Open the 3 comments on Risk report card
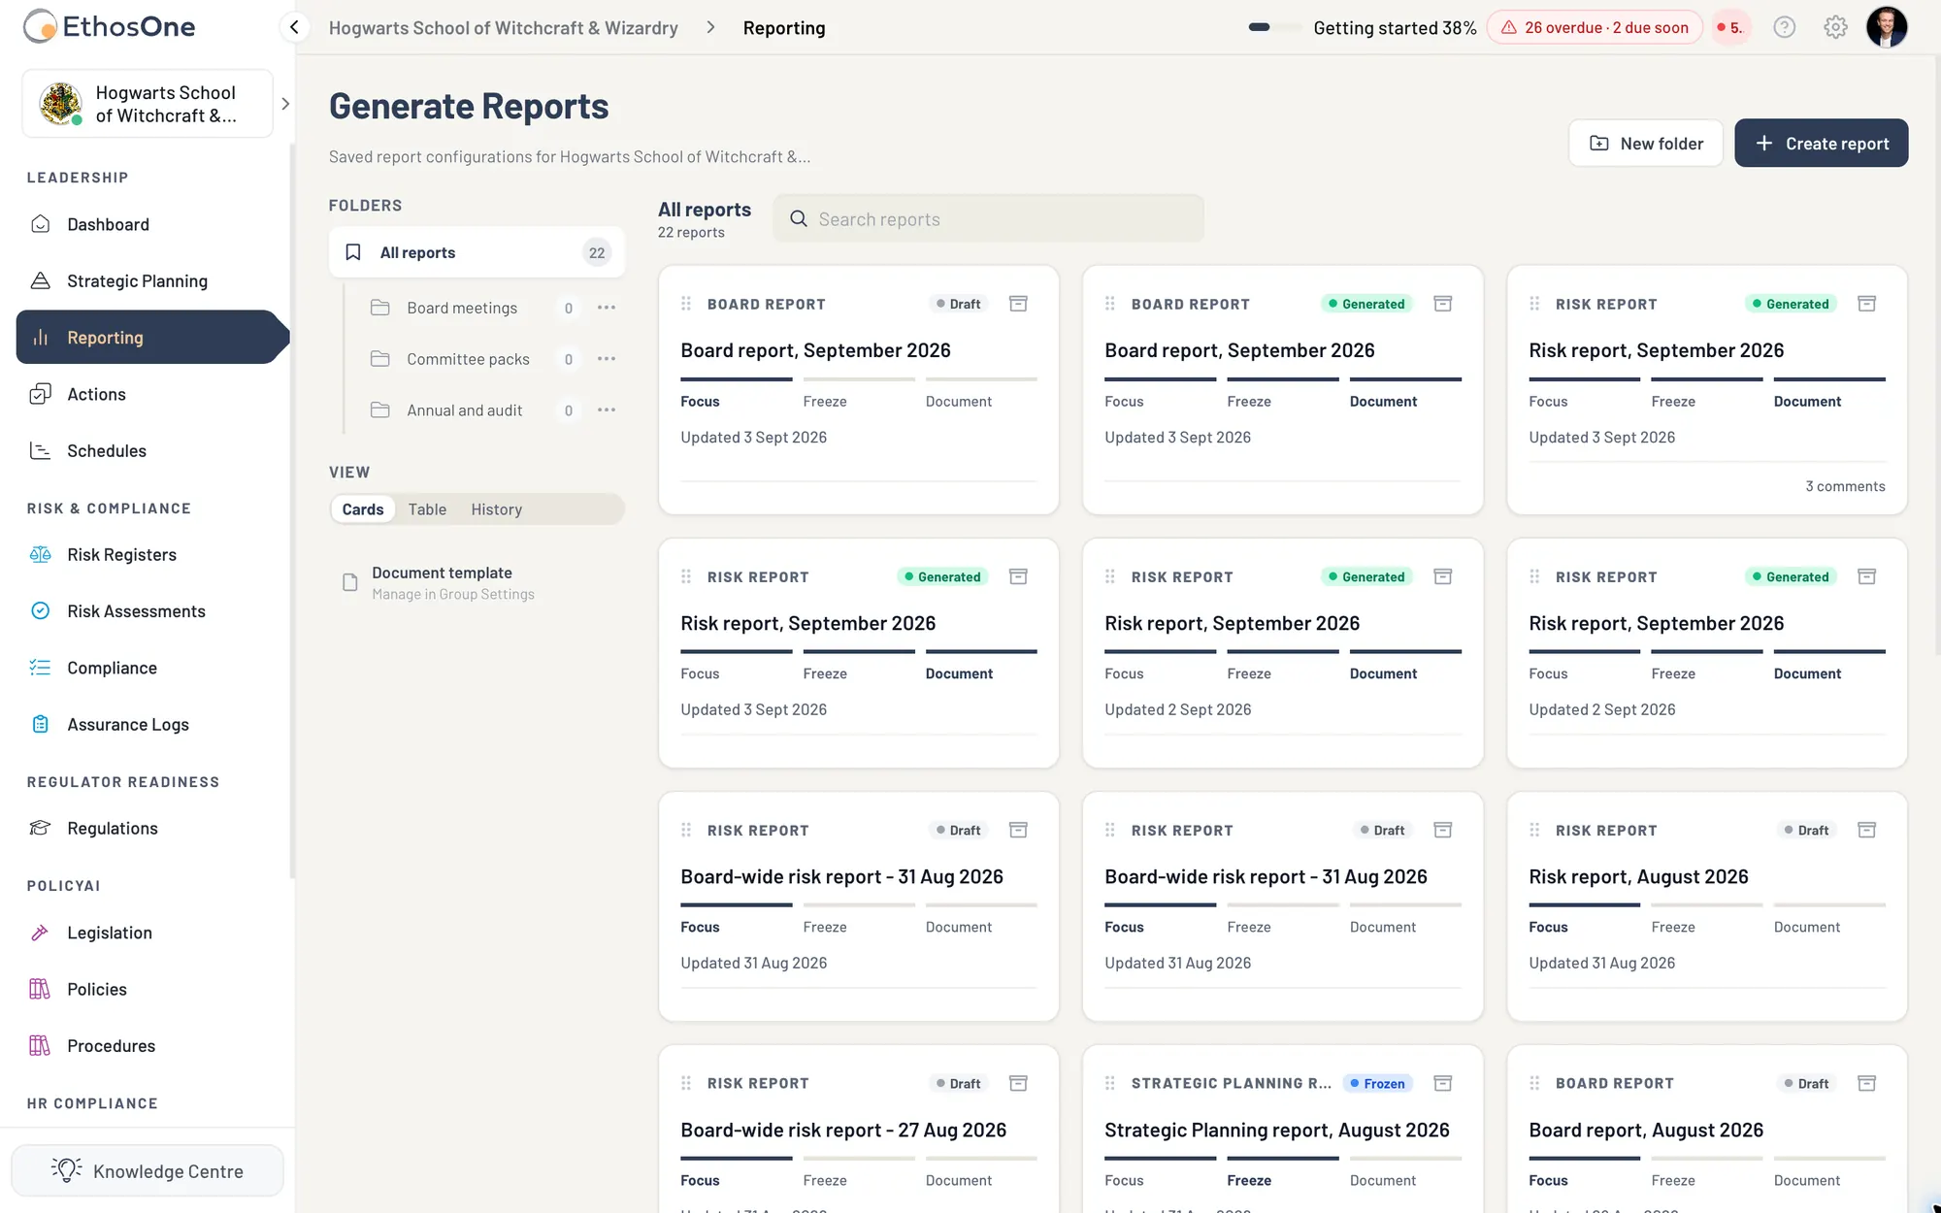 point(1845,486)
